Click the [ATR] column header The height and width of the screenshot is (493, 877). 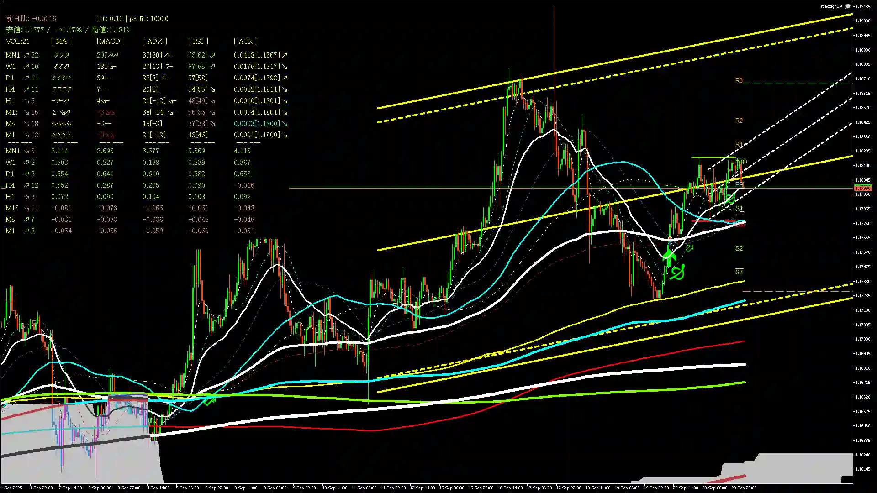pos(245,41)
